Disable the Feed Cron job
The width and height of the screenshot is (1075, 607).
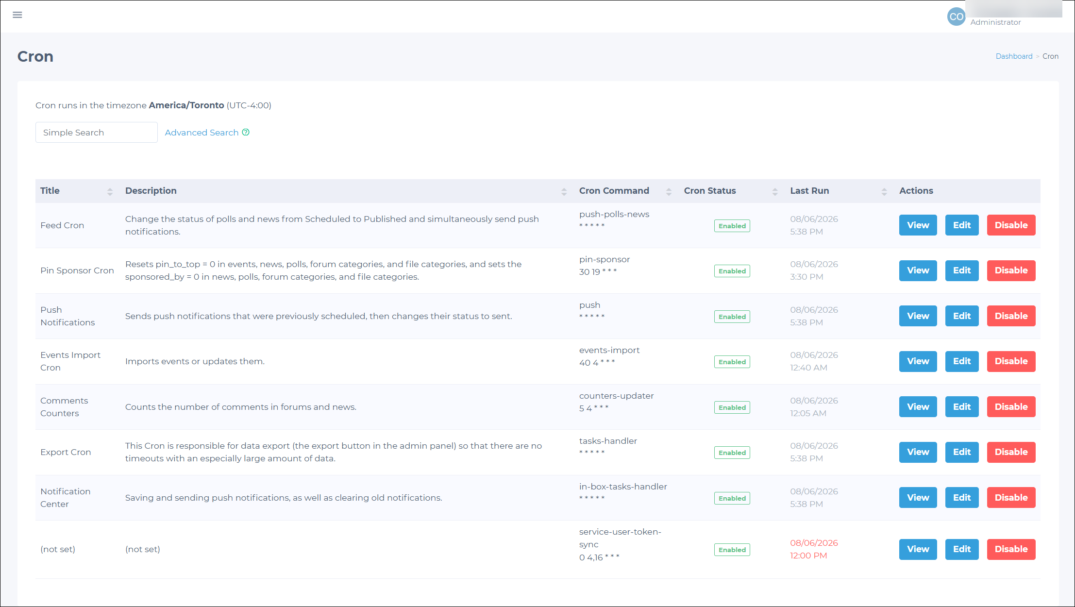point(1011,225)
